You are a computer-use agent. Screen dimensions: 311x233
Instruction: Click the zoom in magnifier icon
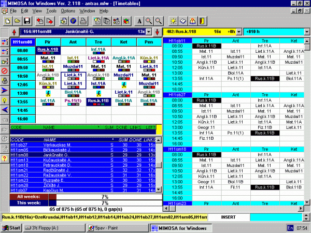149,21
